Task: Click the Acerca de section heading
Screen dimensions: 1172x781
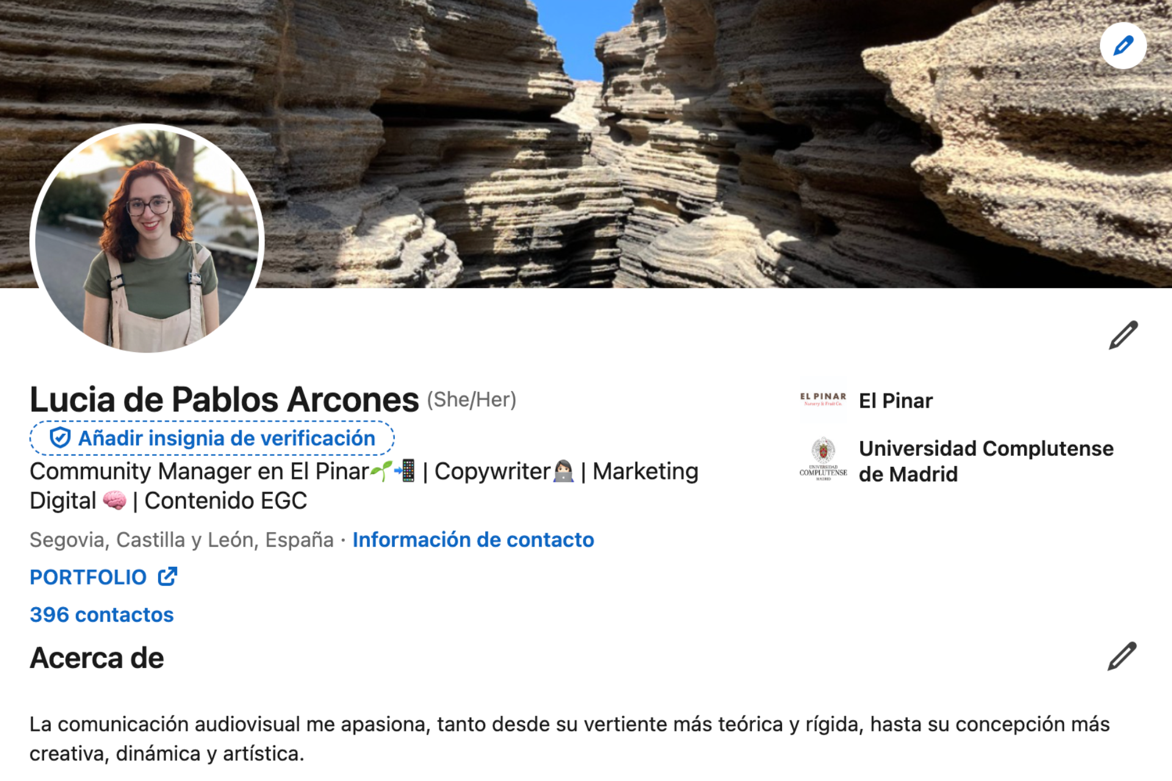Action: (97, 658)
